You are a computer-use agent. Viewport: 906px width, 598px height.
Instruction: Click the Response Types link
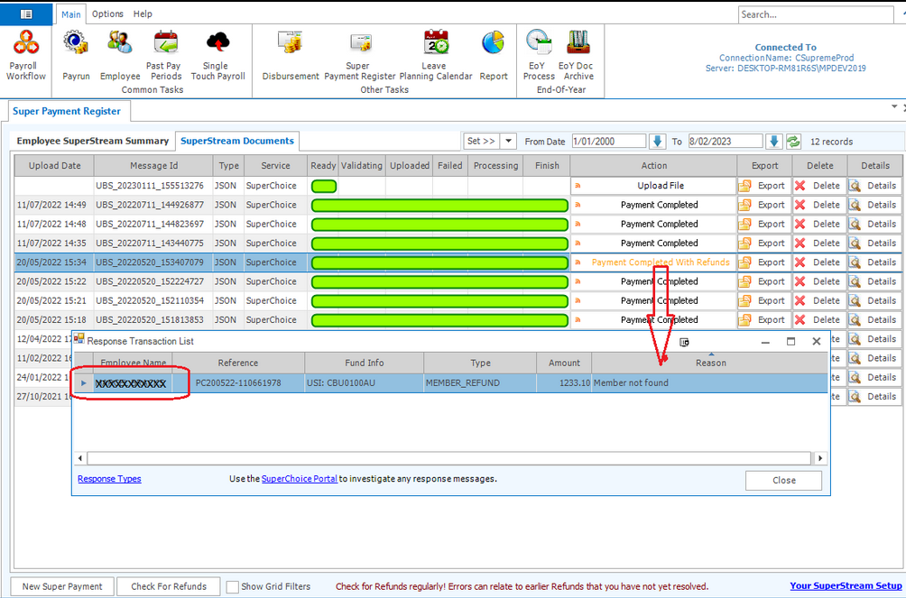[x=109, y=479]
